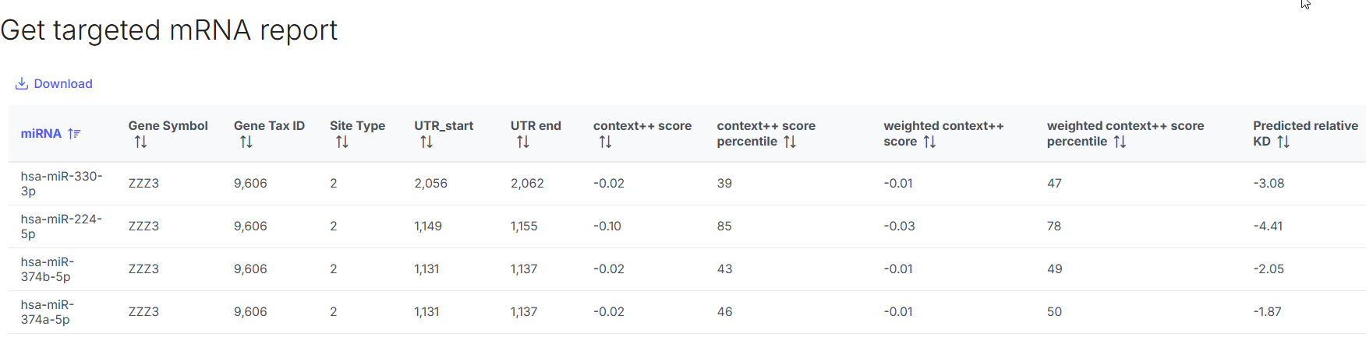Sort by context++ score percentile icon

790,142
